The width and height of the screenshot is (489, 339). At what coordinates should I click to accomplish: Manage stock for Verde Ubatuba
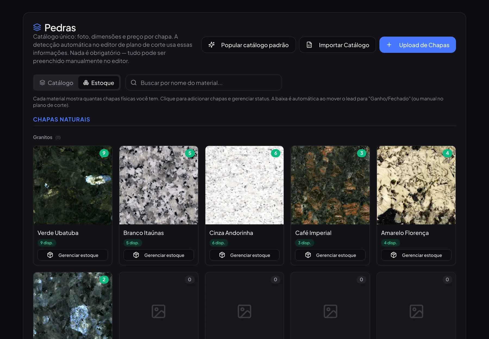coord(73,255)
